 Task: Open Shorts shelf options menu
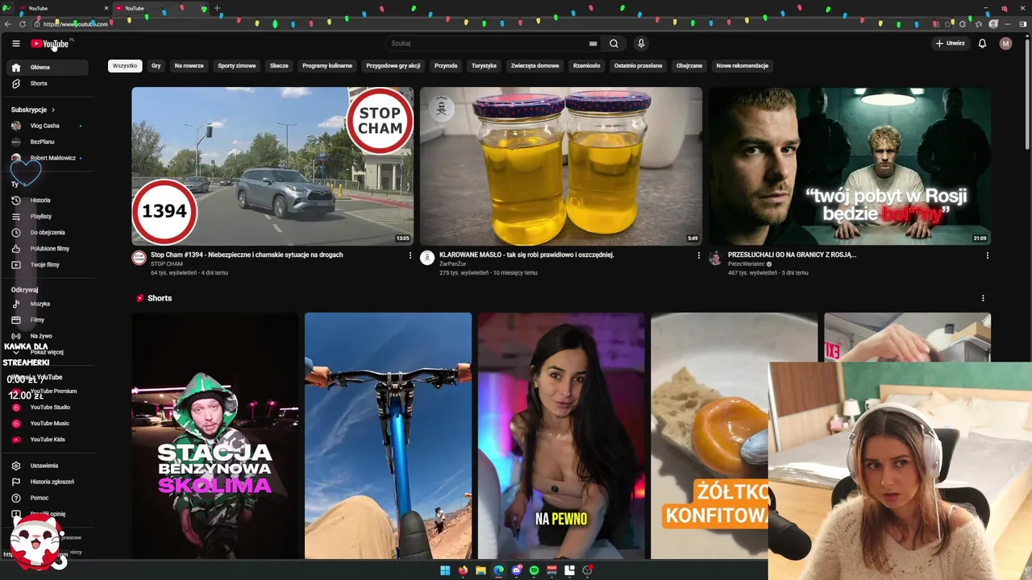pos(983,298)
